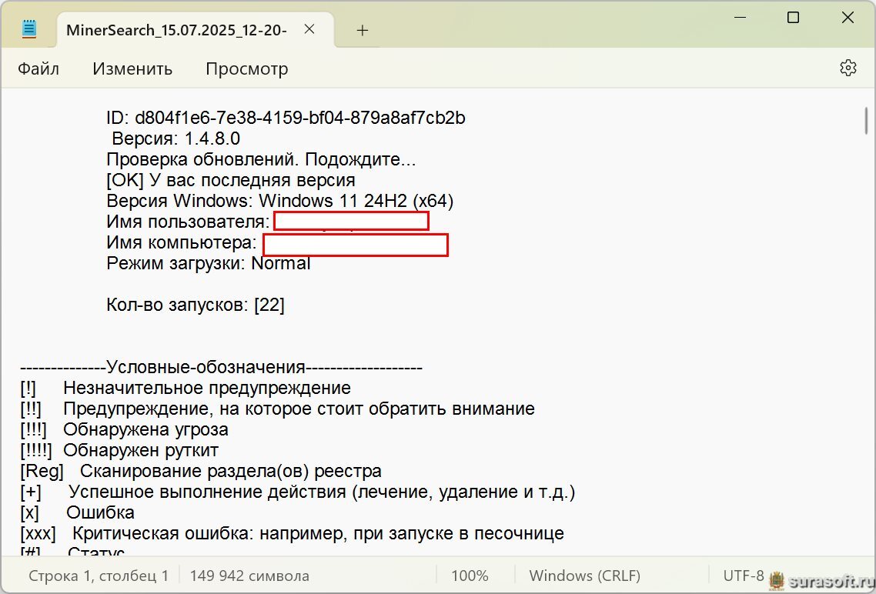Click the [+] Успешное выполнение действия line
The image size is (876, 594).
pos(298,492)
